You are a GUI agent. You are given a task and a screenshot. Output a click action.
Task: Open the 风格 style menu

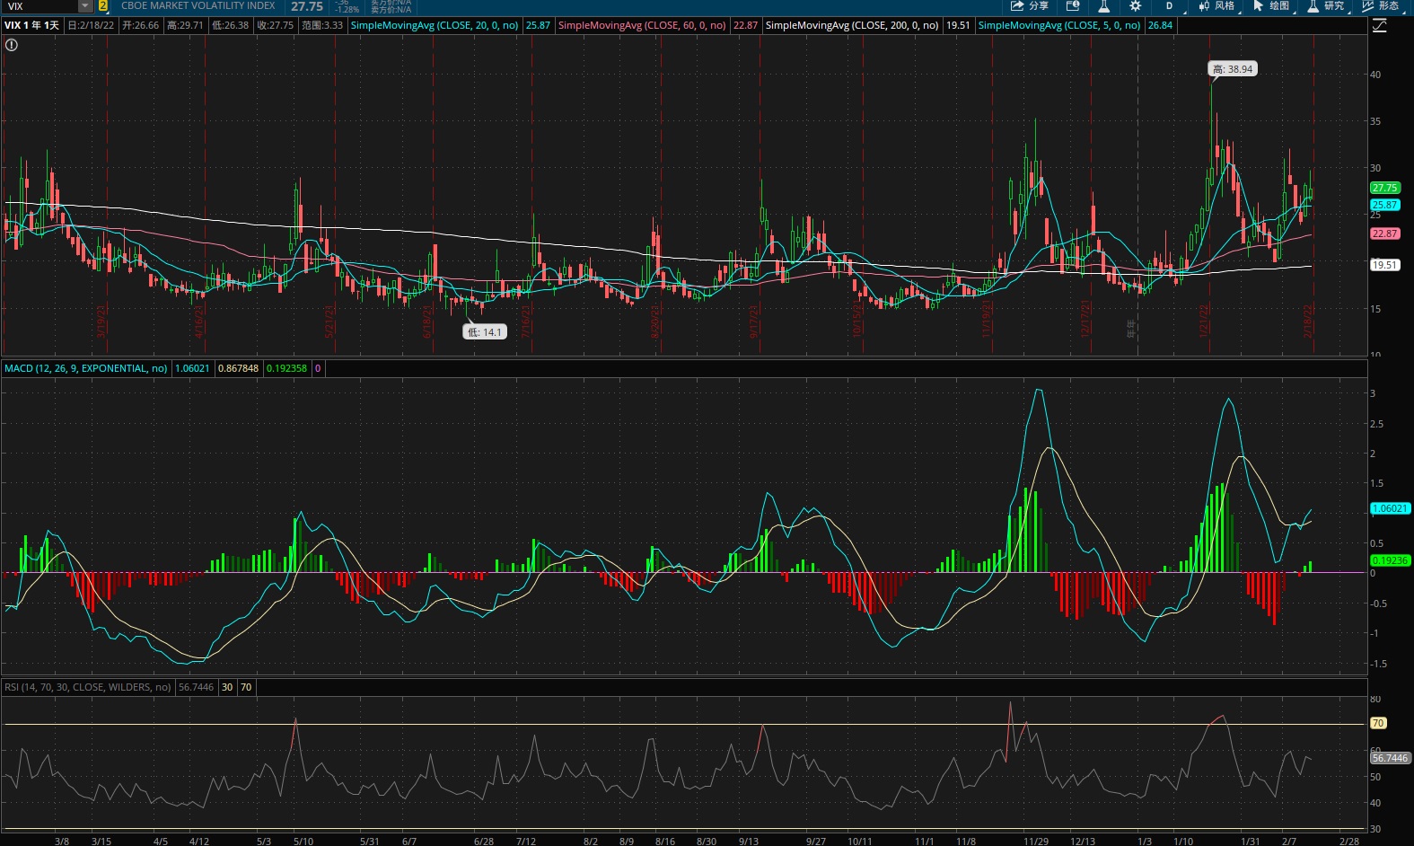(x=1216, y=5)
